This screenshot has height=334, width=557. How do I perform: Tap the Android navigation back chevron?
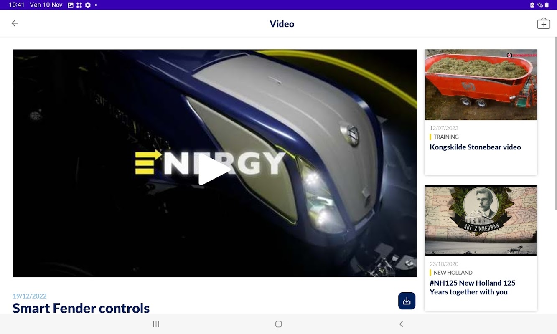[401, 324]
